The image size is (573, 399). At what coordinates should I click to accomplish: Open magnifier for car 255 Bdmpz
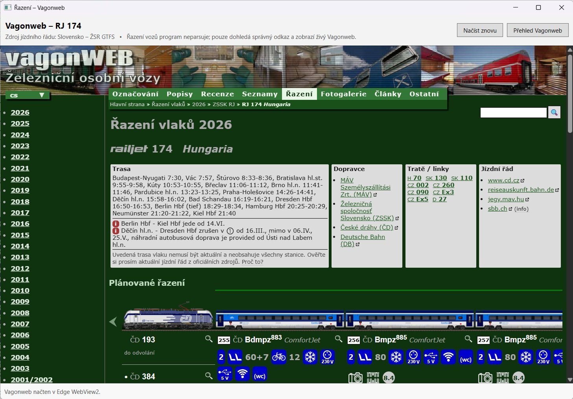[x=339, y=339]
